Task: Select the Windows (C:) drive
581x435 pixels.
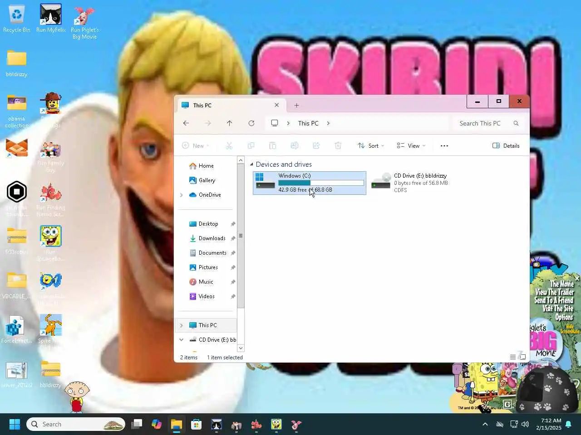Action: coord(310,183)
